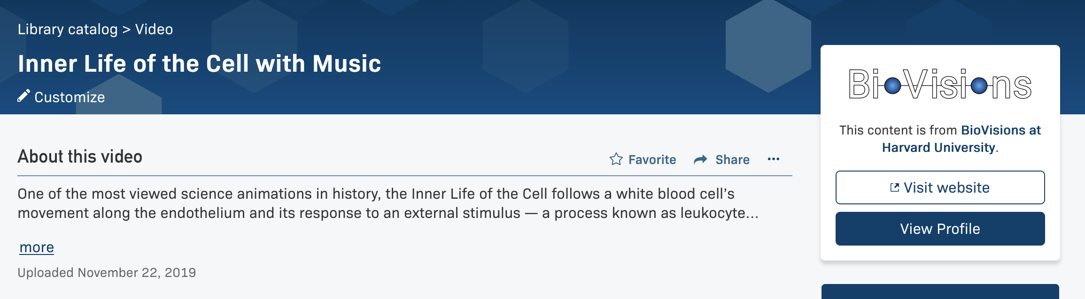Click the About this video heading

pyautogui.click(x=80, y=157)
